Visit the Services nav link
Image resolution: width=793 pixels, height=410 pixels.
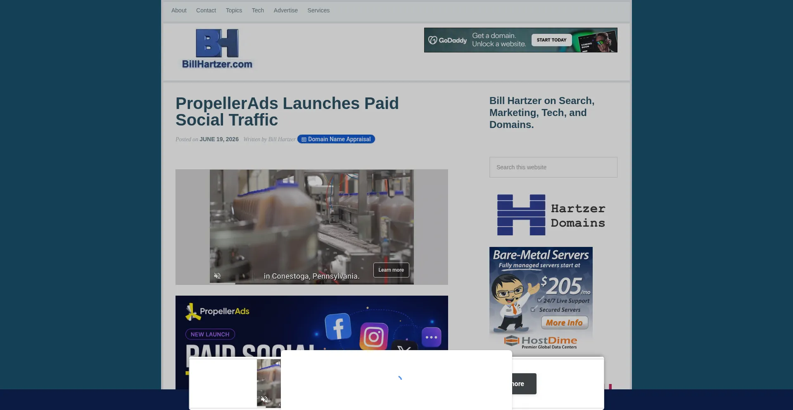pos(318,10)
